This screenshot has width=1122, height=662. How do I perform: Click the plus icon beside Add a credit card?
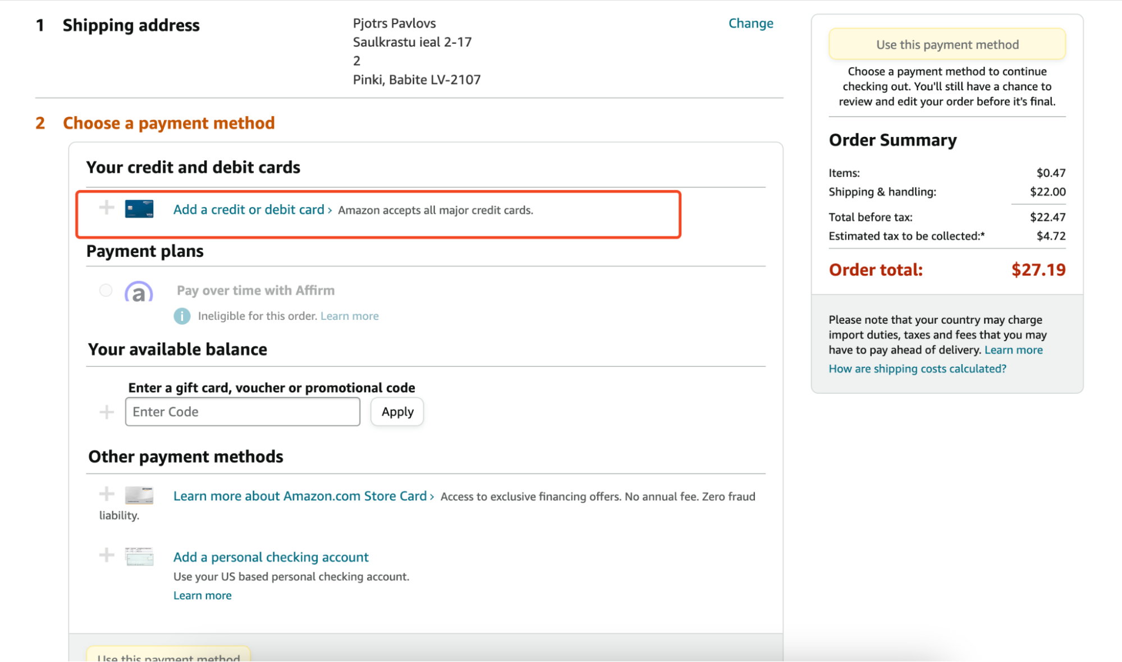point(106,208)
